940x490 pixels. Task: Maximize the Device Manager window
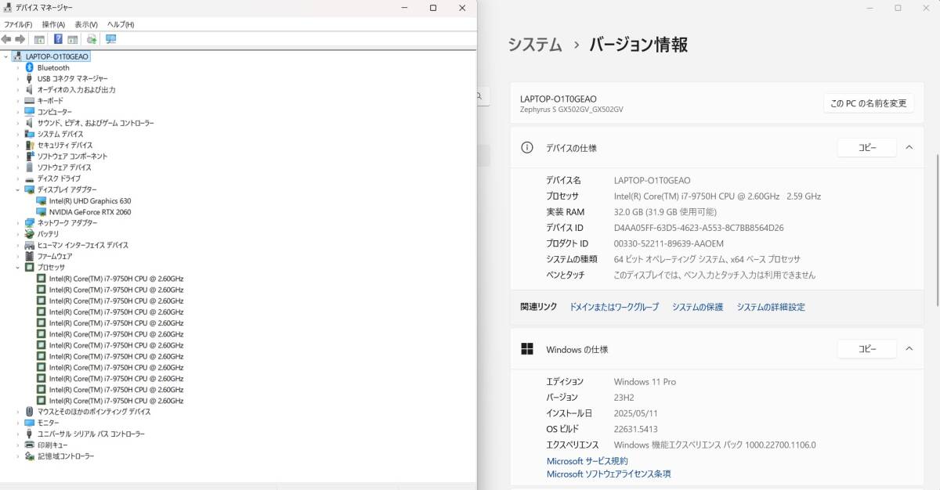click(x=433, y=8)
